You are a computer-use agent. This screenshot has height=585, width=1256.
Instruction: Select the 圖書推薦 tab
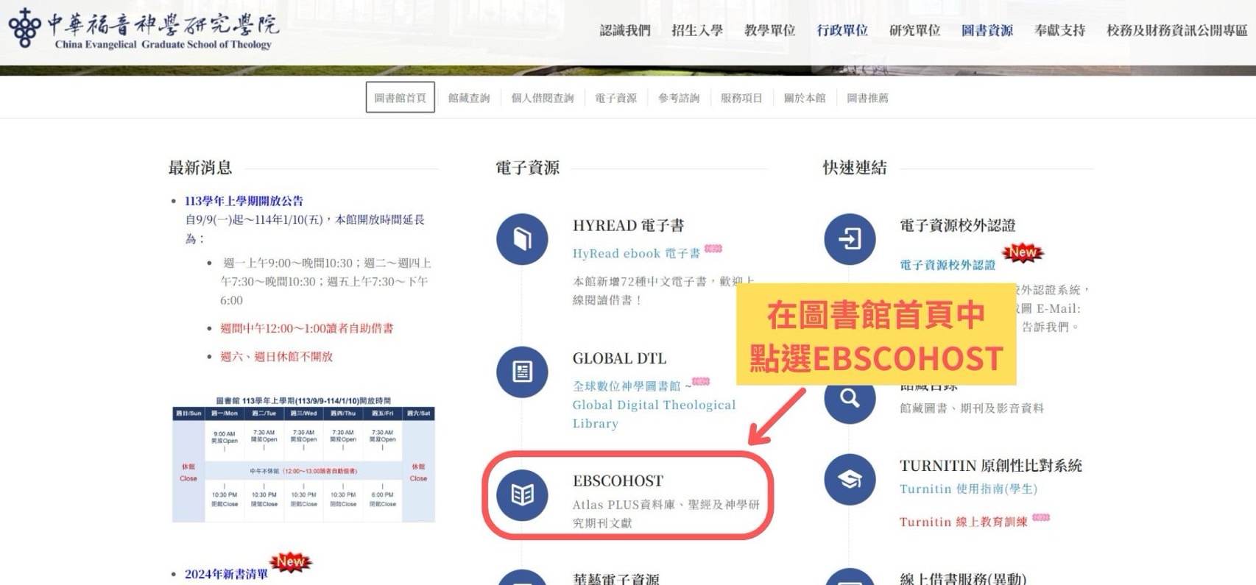point(867,98)
